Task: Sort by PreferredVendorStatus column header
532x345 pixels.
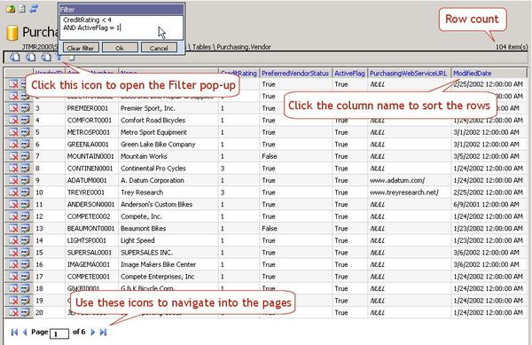Action: (295, 74)
